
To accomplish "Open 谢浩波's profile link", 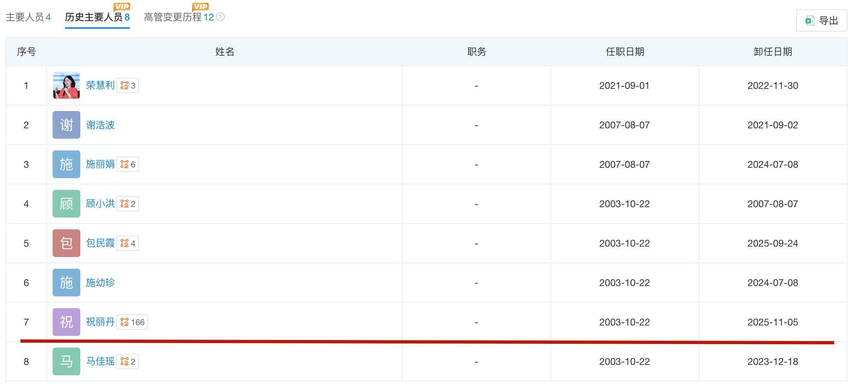I will click(x=100, y=125).
